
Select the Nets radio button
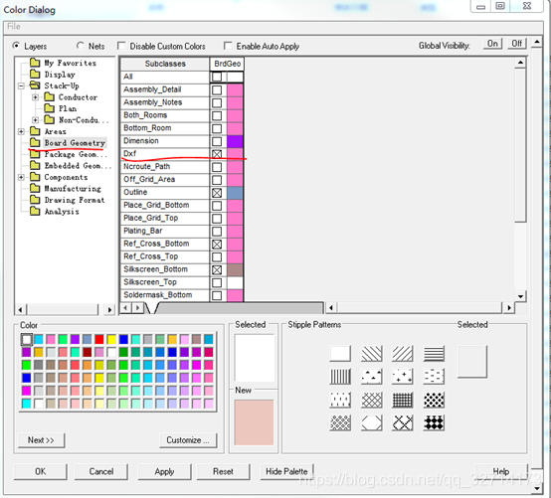(81, 46)
